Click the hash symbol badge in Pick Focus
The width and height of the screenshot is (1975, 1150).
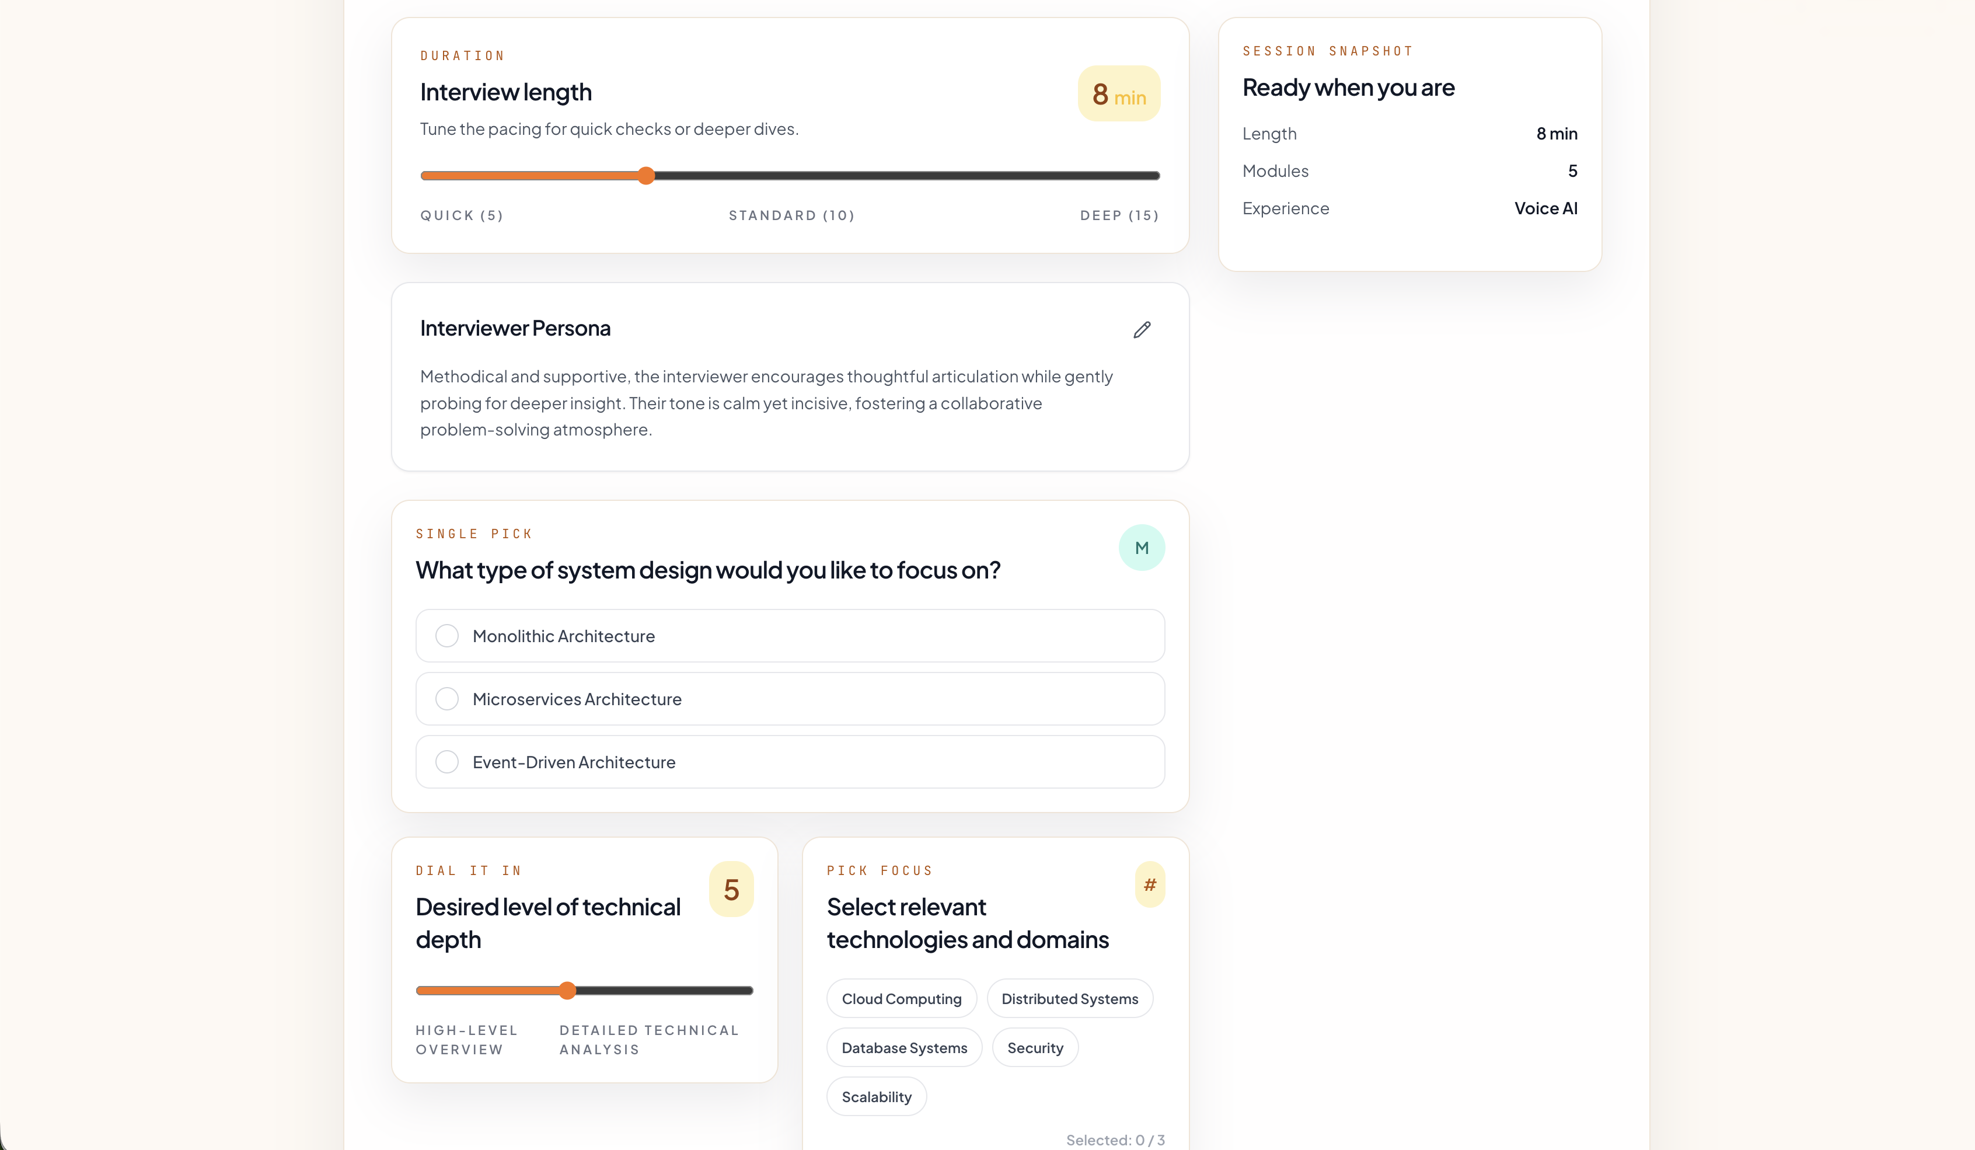1150,885
